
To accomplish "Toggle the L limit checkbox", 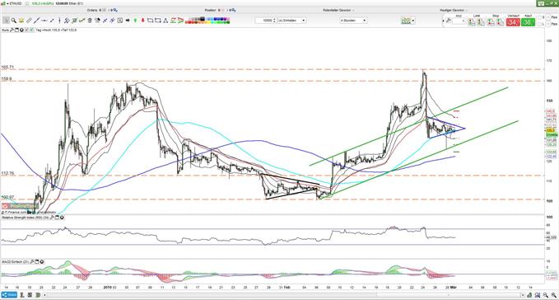I will tap(539, 24).
